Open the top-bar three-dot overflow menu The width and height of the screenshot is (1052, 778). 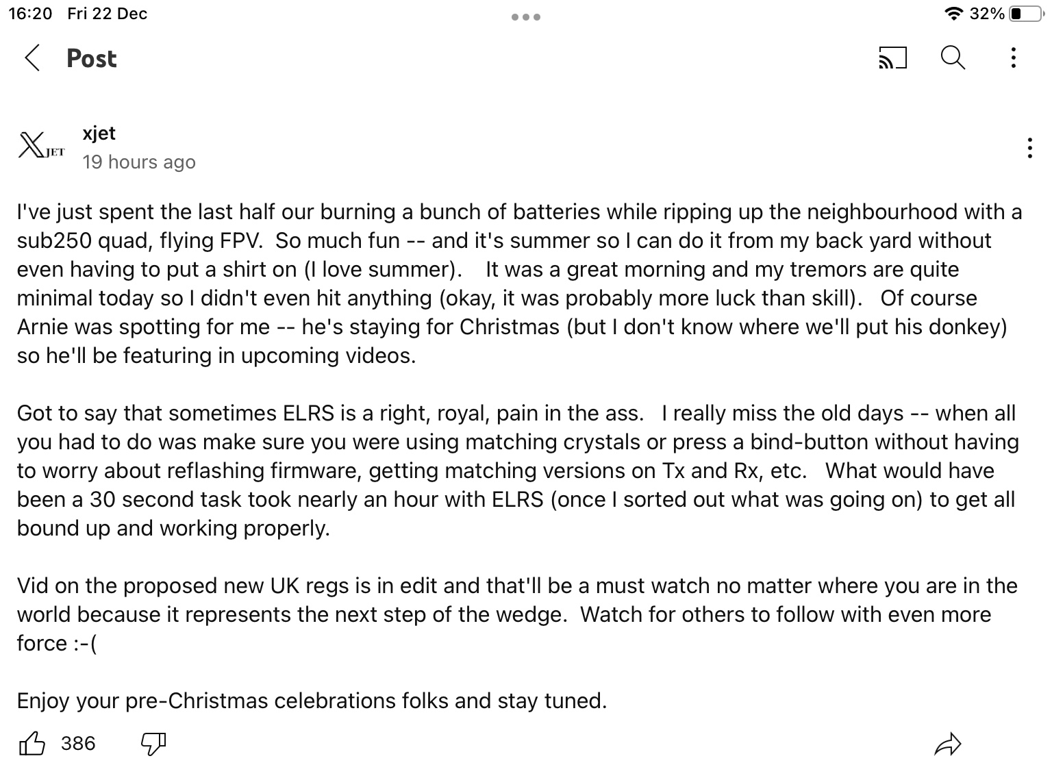click(x=1013, y=58)
